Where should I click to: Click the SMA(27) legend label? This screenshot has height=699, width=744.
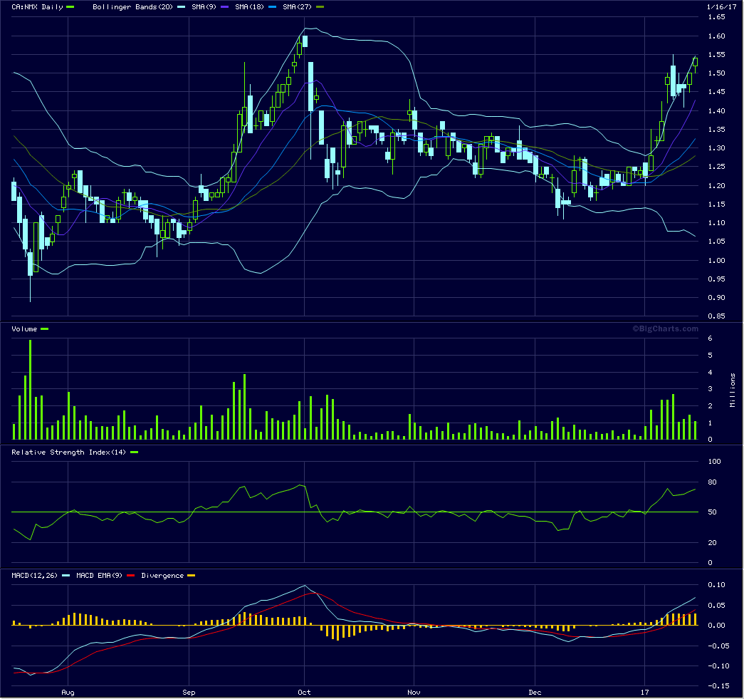tap(297, 6)
